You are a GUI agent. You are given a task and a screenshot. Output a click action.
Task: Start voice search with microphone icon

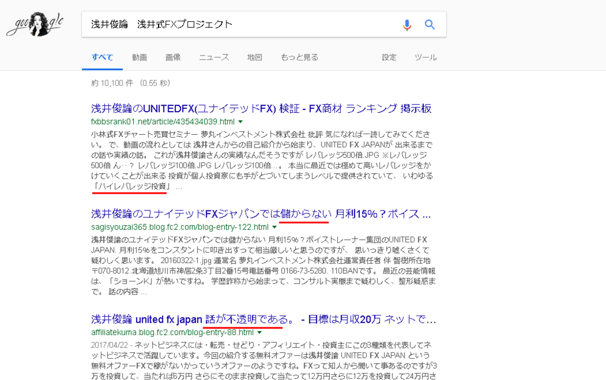407,25
